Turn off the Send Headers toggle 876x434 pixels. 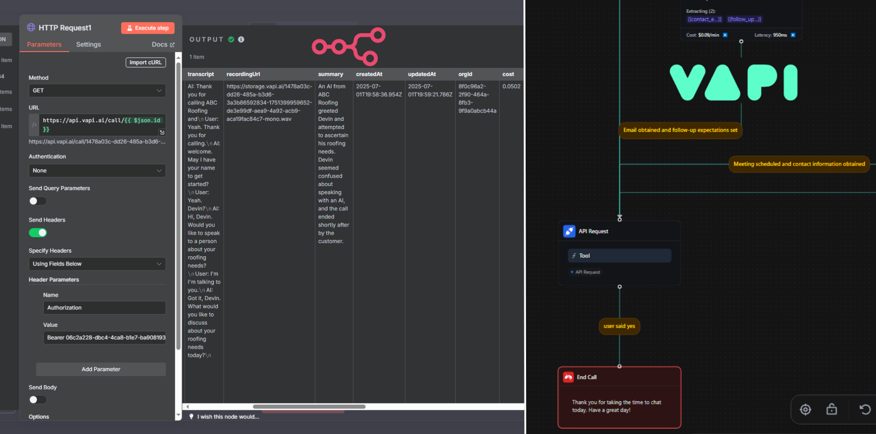pyautogui.click(x=37, y=232)
